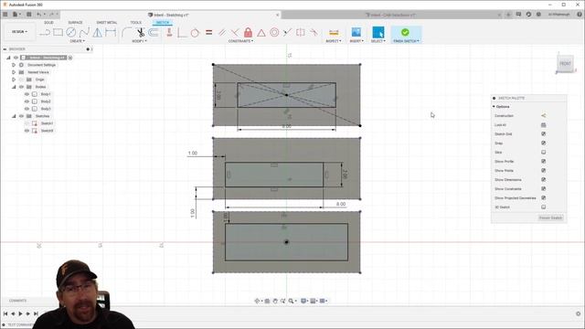Click the Measure icon in Inspect
Viewport: 585px width, 329px height.
click(x=334, y=33)
